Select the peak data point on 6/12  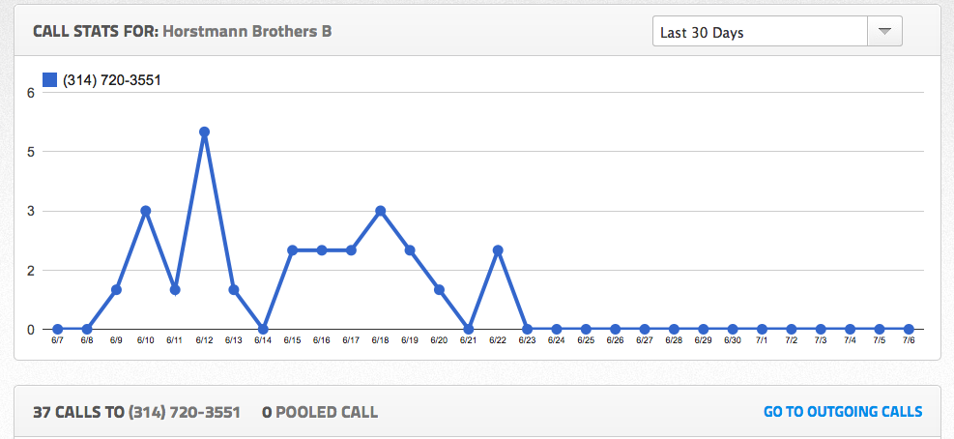[x=204, y=132]
